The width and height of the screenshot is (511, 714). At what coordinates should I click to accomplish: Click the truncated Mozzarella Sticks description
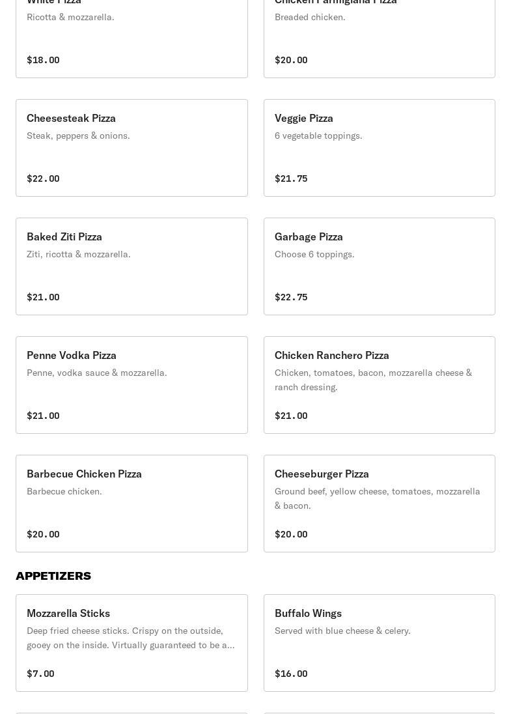[130, 638]
